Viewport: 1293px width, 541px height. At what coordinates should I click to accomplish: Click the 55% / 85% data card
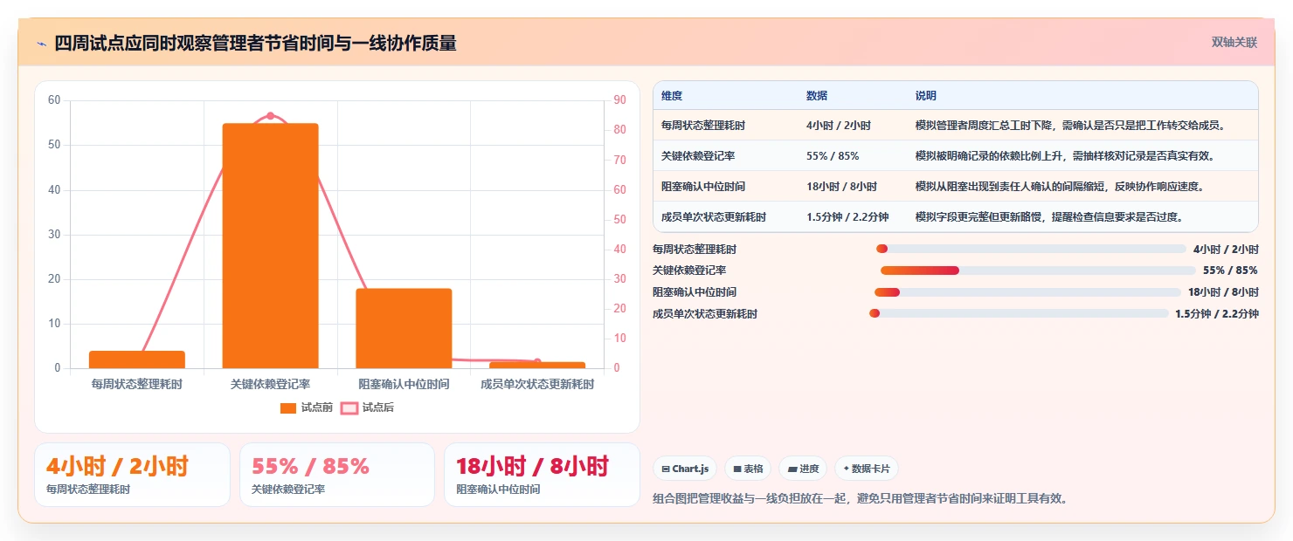[337, 475]
